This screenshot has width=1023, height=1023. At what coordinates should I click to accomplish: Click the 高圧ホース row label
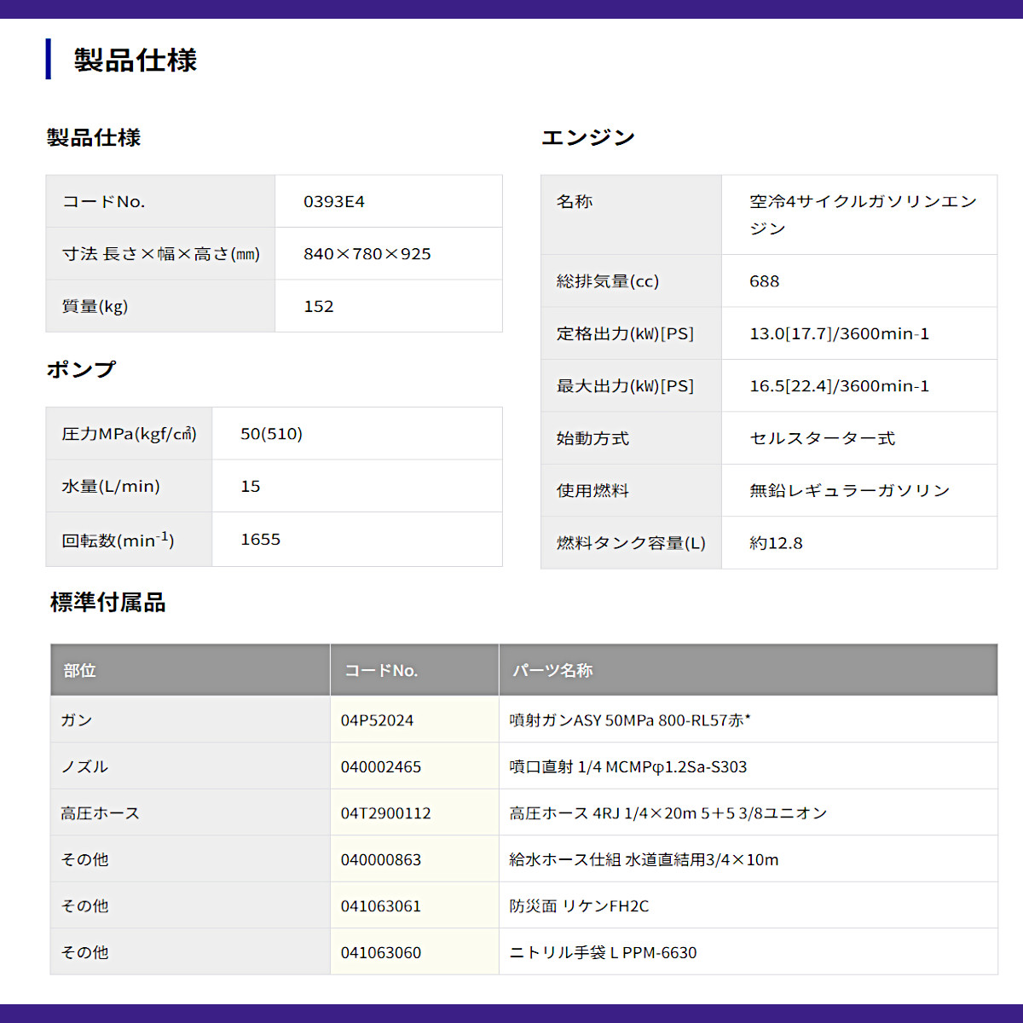pyautogui.click(x=100, y=813)
